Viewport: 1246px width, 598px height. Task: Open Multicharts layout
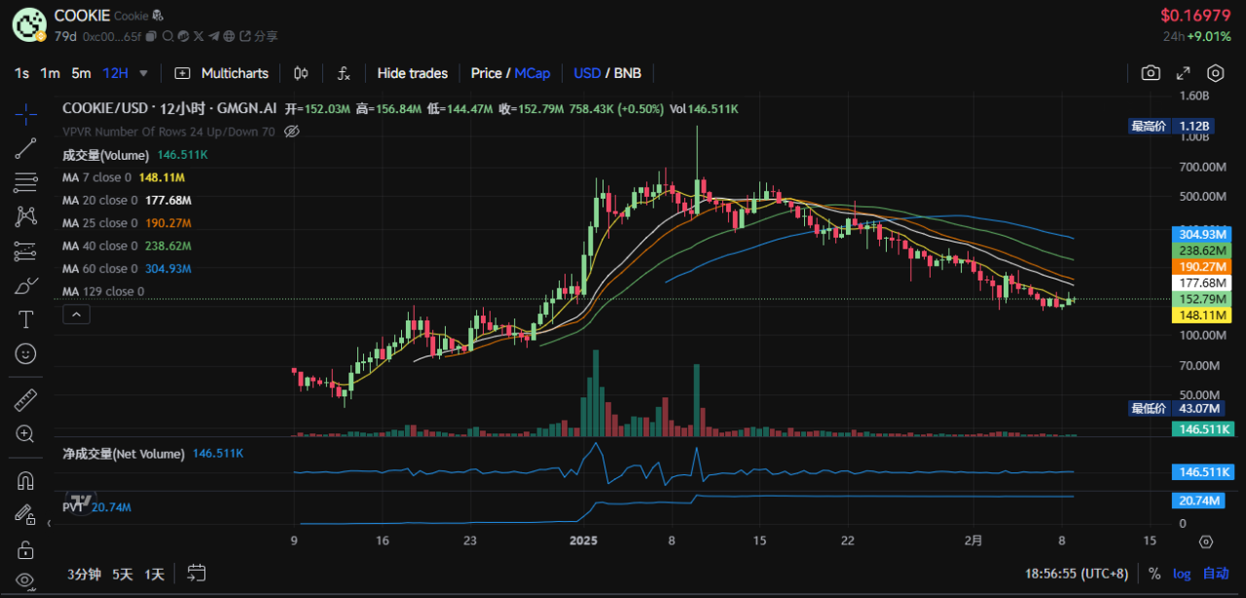(x=221, y=73)
